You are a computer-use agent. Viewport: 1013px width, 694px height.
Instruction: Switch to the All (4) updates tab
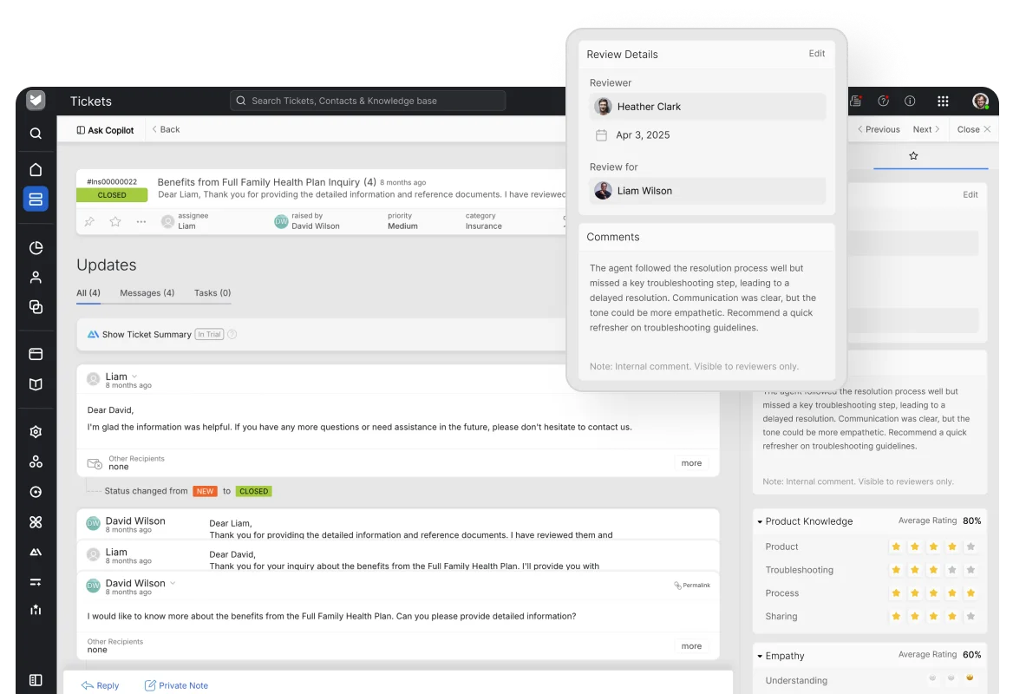88,292
